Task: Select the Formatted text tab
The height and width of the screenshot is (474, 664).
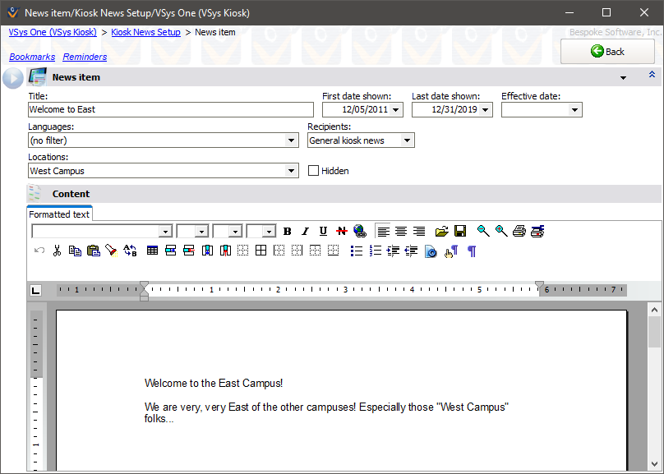Action: click(59, 214)
